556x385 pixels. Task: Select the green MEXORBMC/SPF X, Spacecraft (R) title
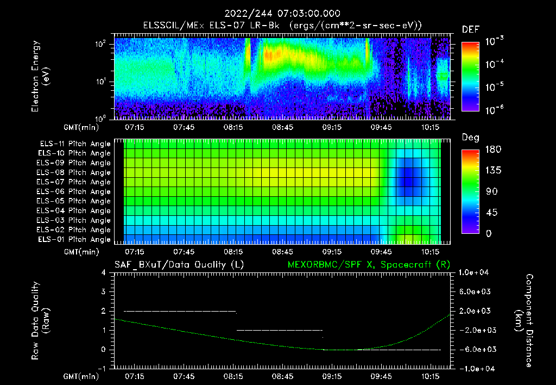coord(369,265)
